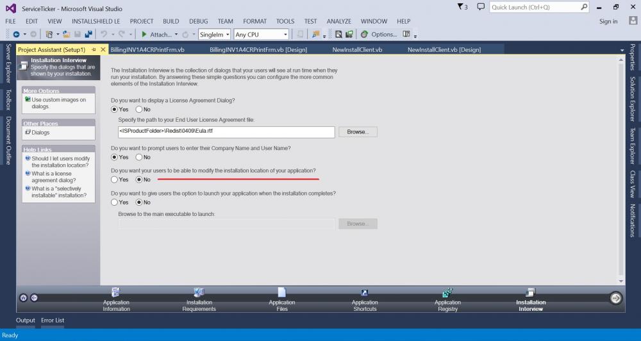Go to Application Shortcuts step
The height and width of the screenshot is (341, 641).
365,300
